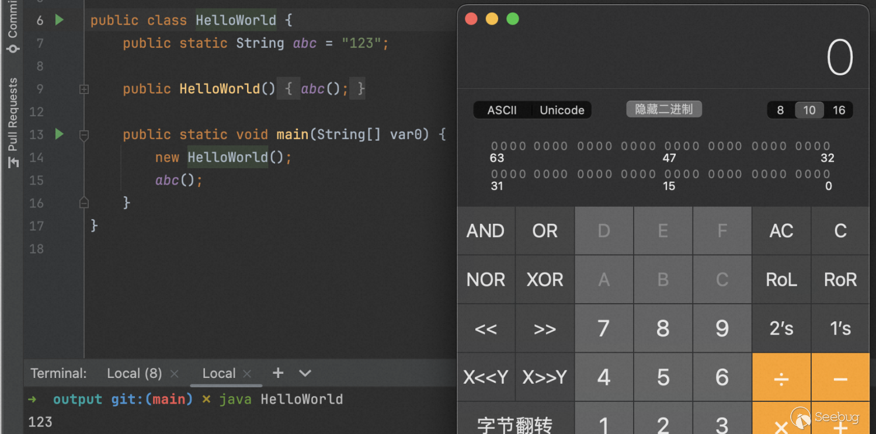This screenshot has width=876, height=434.
Task: Click the X>>Y key
Action: pos(545,377)
